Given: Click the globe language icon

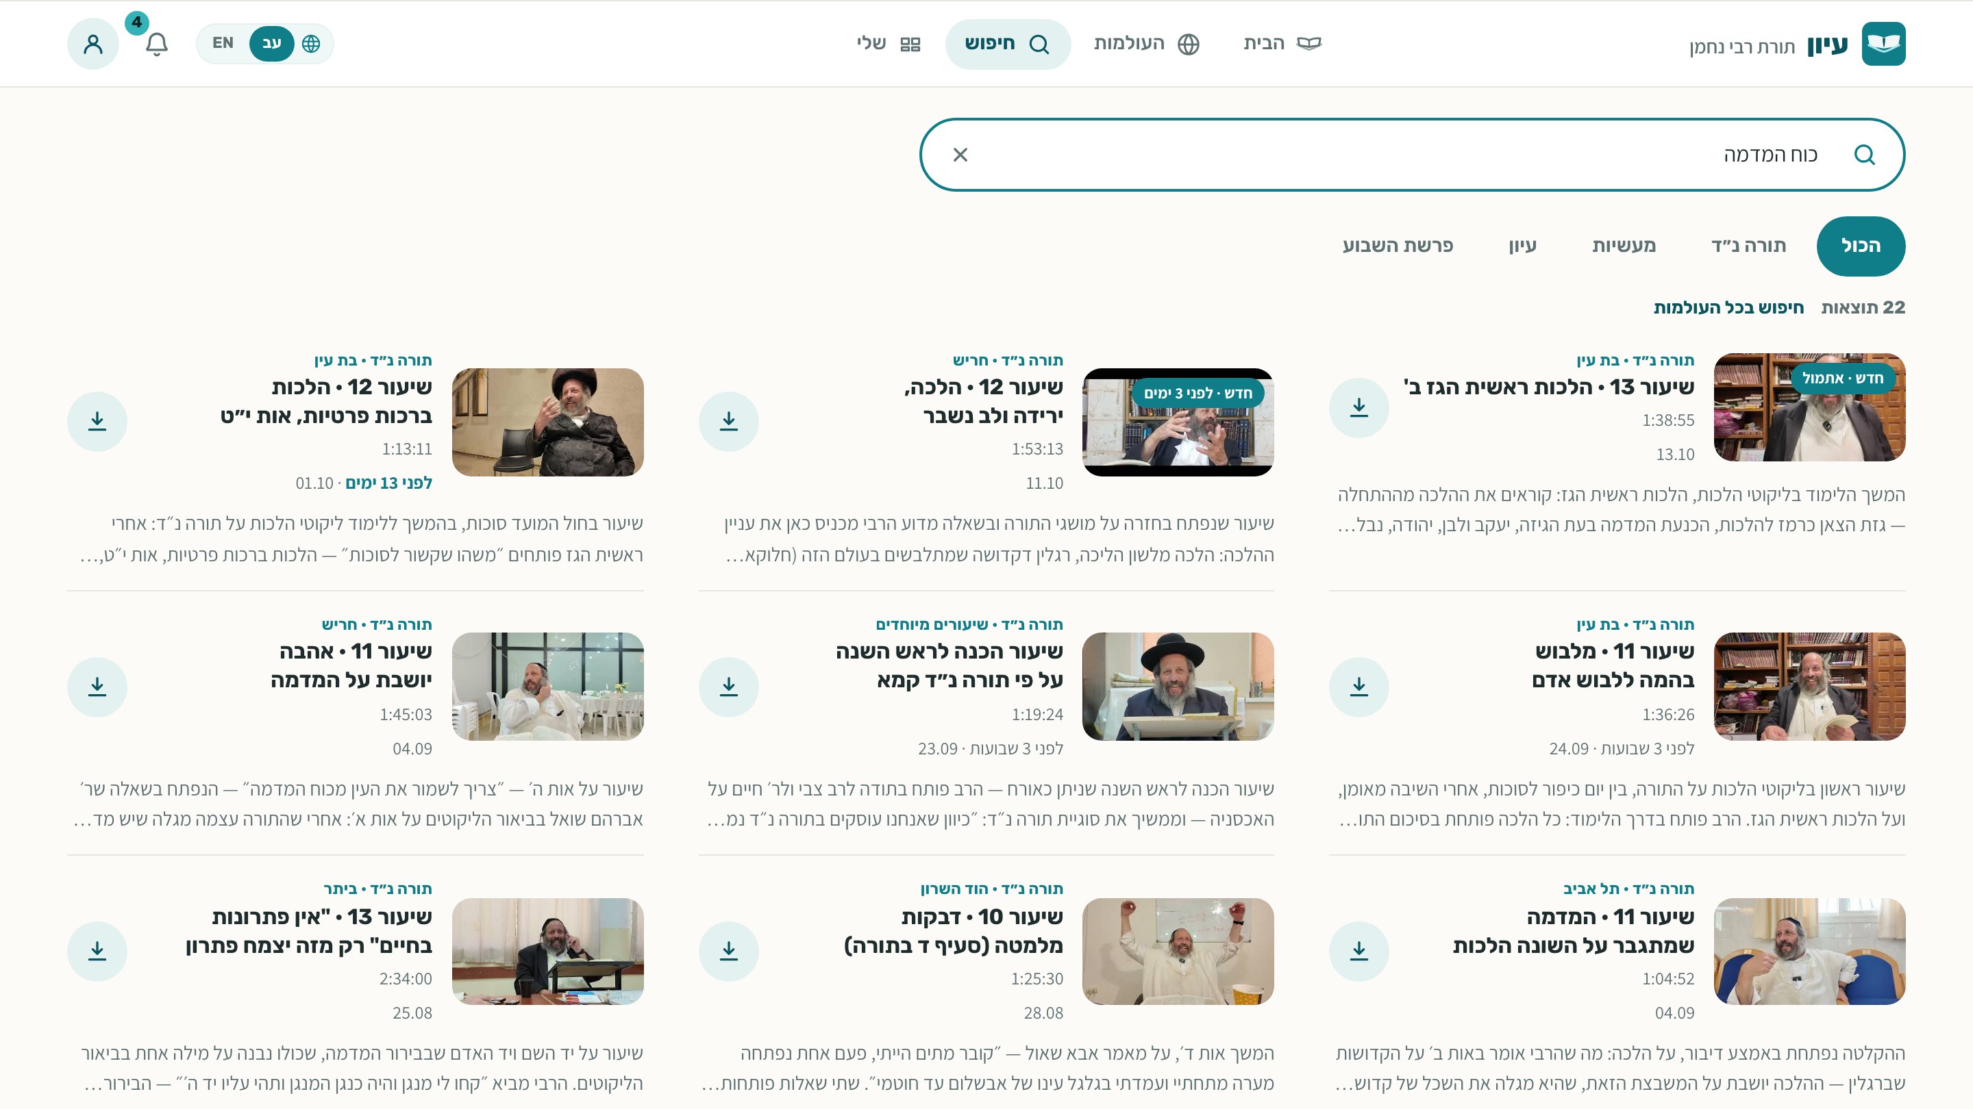Looking at the screenshot, I should [x=311, y=44].
